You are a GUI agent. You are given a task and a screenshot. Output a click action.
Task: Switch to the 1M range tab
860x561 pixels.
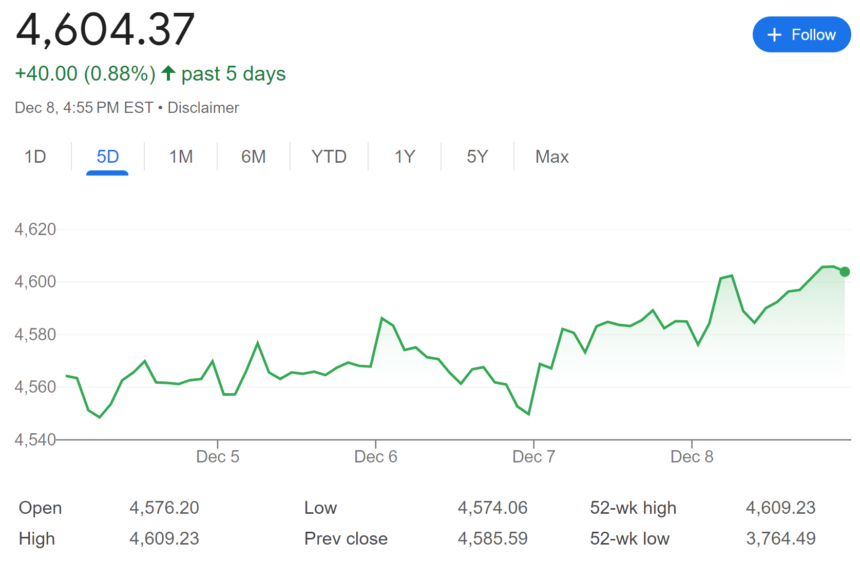181,157
